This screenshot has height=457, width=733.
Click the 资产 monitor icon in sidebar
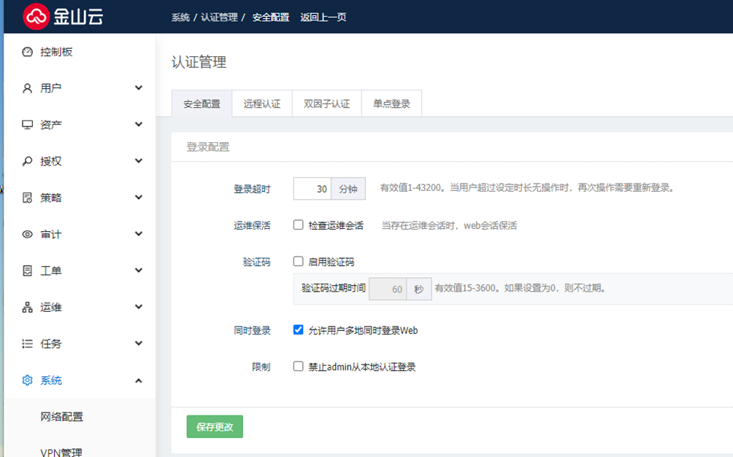coord(28,125)
